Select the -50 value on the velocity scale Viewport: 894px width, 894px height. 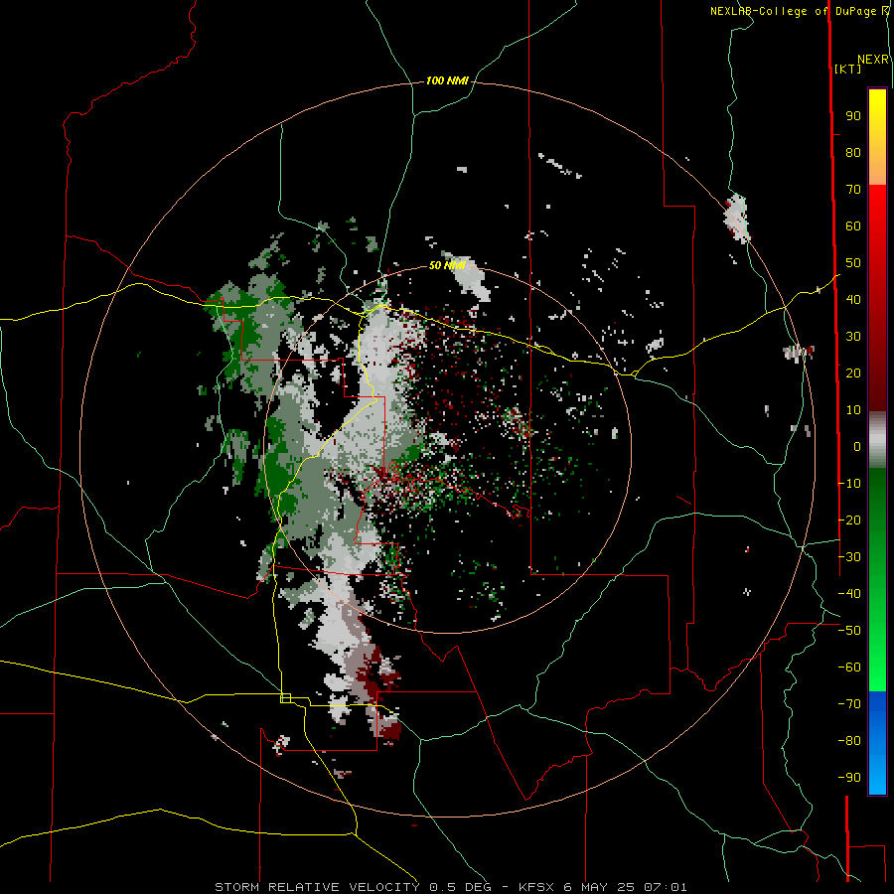pyautogui.click(x=849, y=631)
